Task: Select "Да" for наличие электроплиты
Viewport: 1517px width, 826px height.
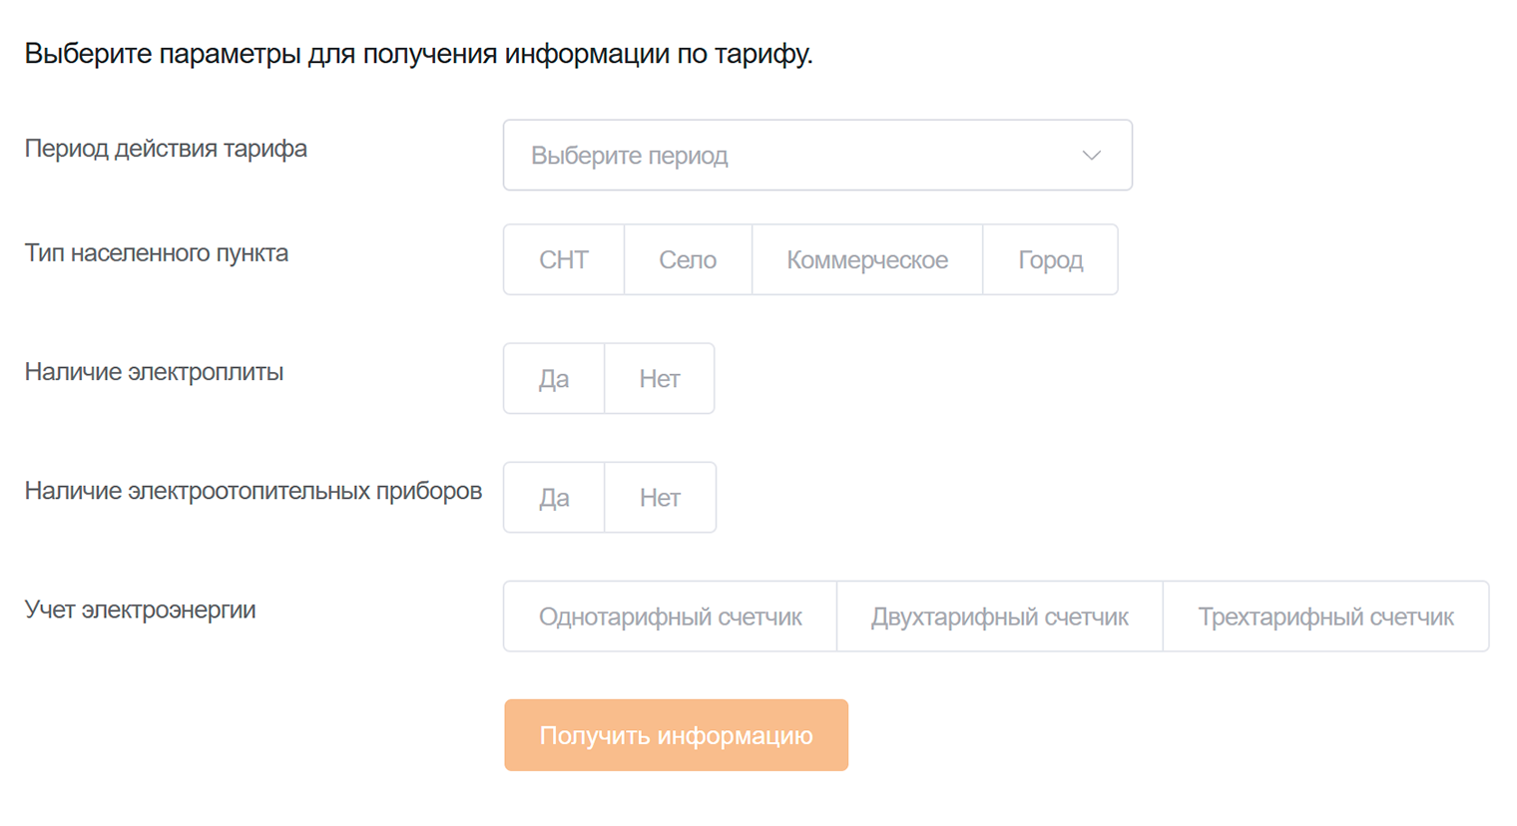Action: click(553, 378)
